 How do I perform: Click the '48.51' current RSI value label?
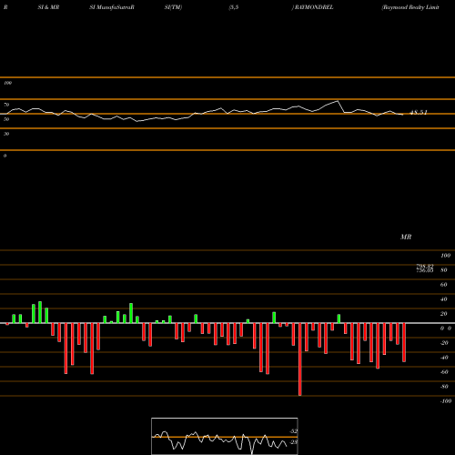pos(419,113)
